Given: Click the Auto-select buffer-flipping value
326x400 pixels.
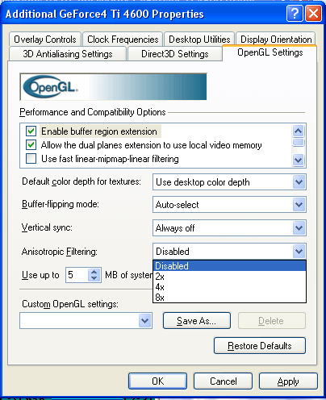Looking at the screenshot, I should click(177, 205).
